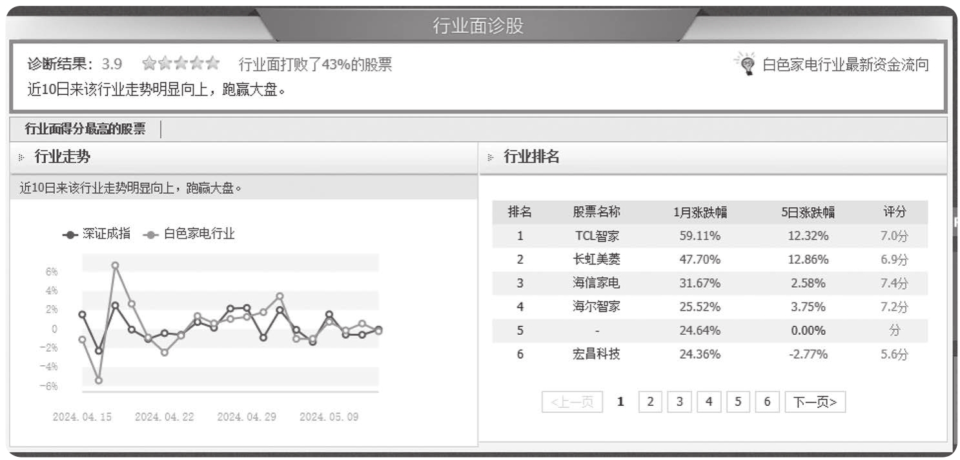Click the 2.58% five-day change value
Viewport: 960px width, 460px height.
pyautogui.click(x=808, y=283)
